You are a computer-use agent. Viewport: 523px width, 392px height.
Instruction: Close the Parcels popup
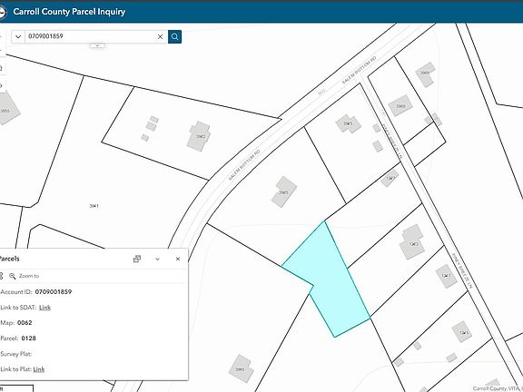pos(178,259)
